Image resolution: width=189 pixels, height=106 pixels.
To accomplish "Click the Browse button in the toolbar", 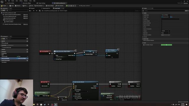I will click(18, 6).
